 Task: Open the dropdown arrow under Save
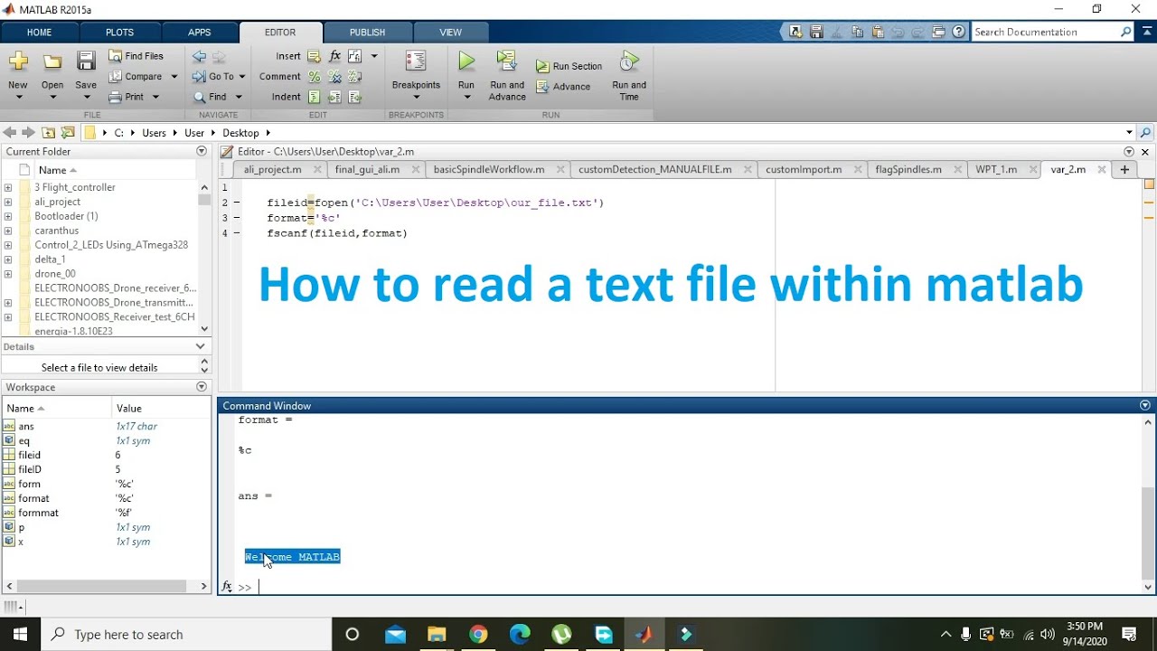click(86, 98)
